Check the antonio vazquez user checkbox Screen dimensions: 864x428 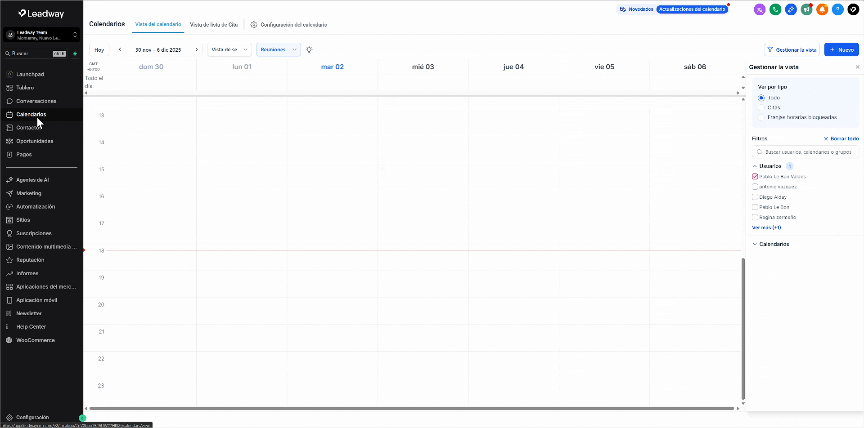(x=755, y=187)
